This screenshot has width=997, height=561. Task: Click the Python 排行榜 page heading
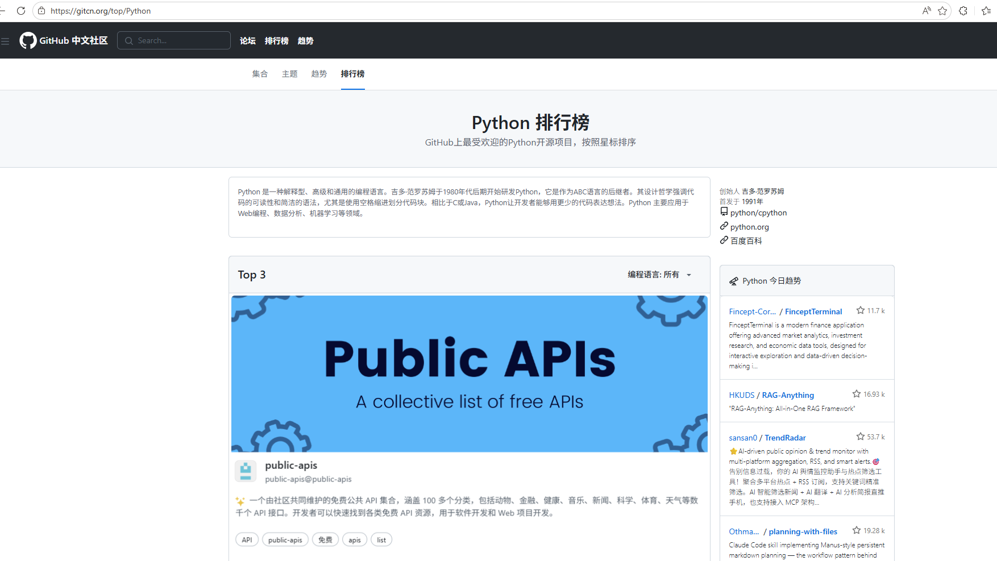530,123
